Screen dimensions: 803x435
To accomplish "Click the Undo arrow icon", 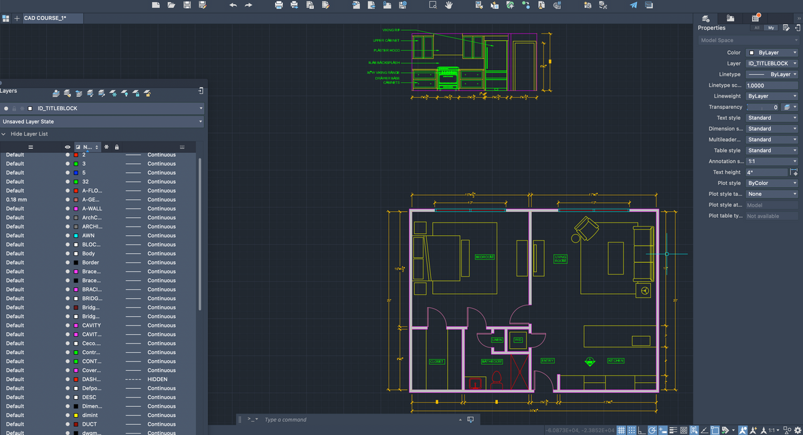I will [x=232, y=5].
